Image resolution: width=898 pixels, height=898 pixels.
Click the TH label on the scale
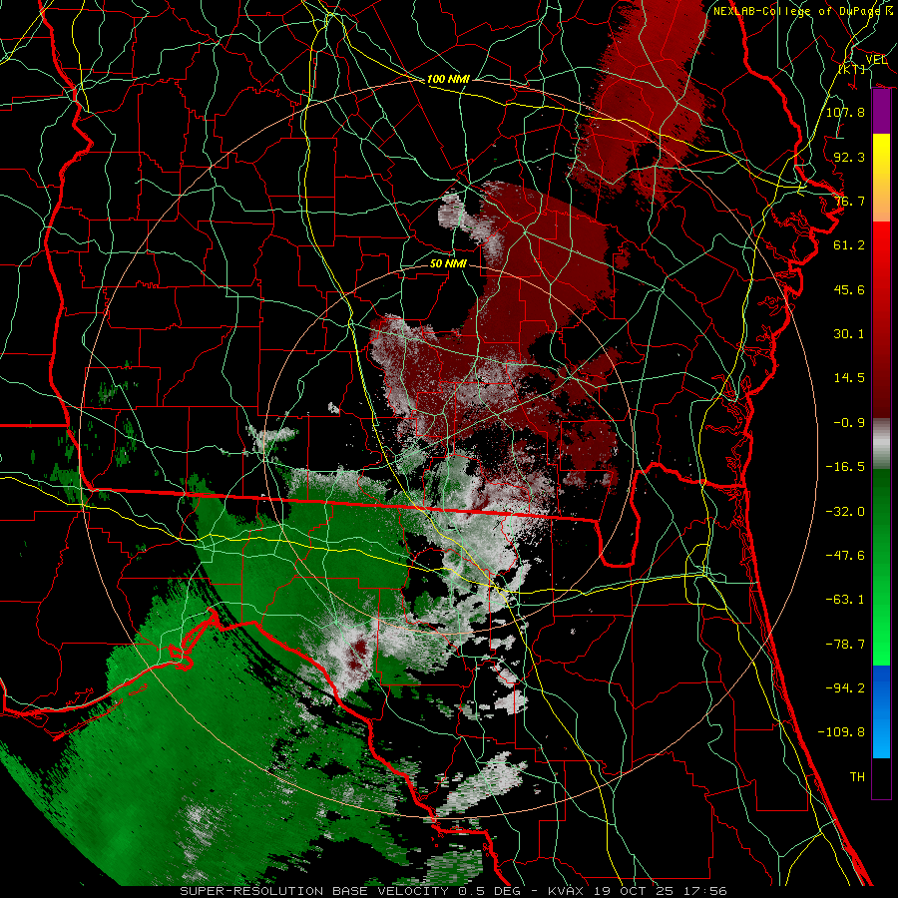(857, 777)
